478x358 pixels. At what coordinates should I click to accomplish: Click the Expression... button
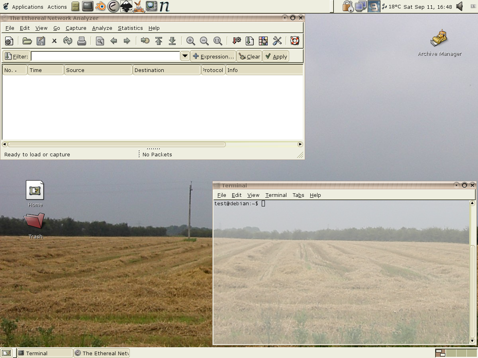coord(213,56)
